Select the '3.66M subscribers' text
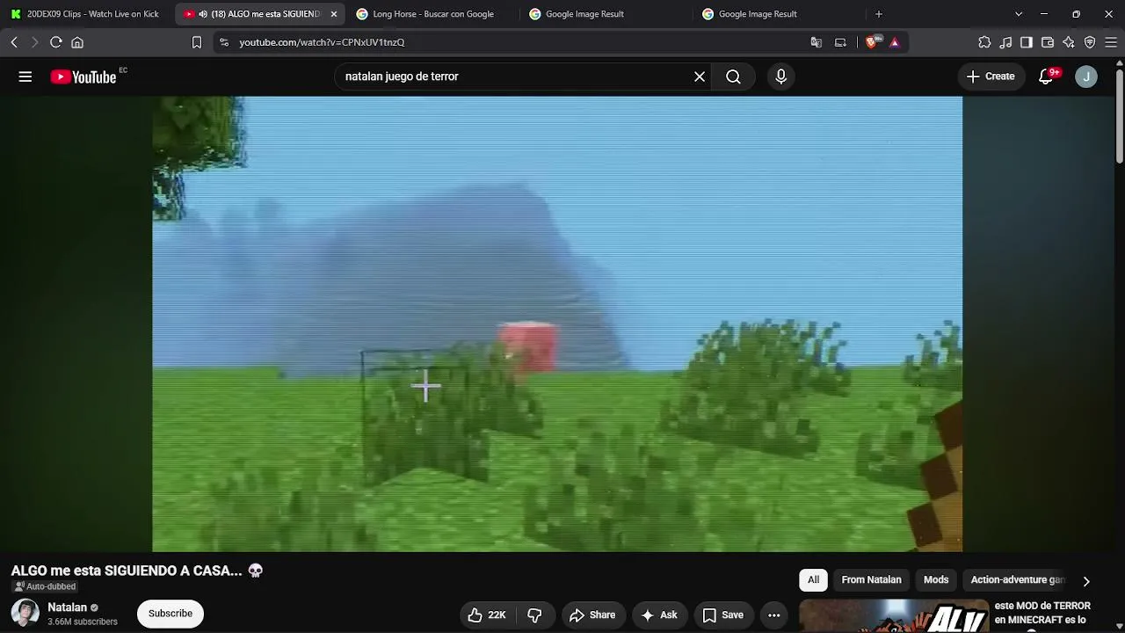Viewport: 1125px width, 633px height. pos(83,622)
